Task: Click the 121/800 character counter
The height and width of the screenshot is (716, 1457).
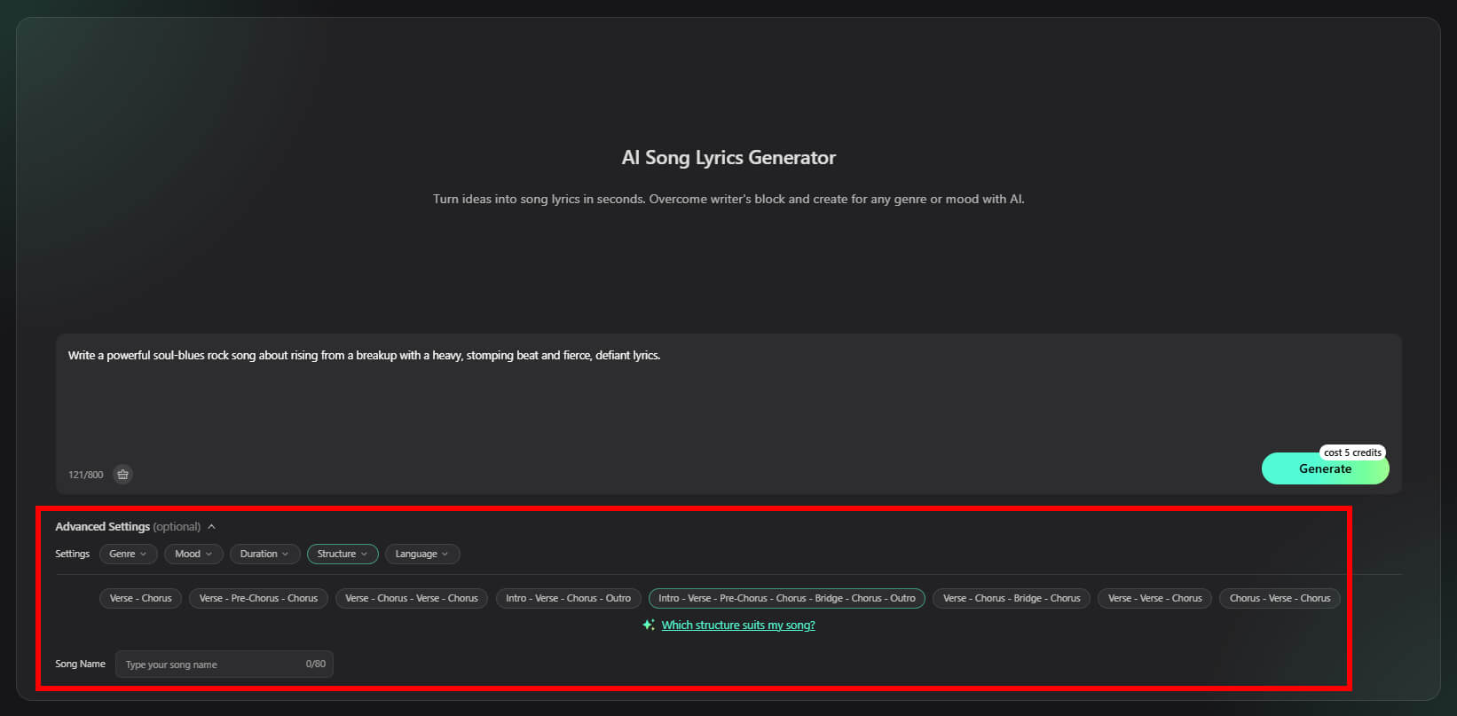Action: coord(86,475)
